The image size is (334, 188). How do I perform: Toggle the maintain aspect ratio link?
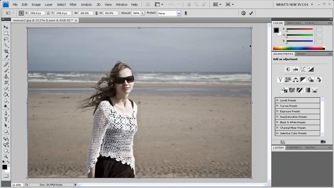click(x=97, y=13)
